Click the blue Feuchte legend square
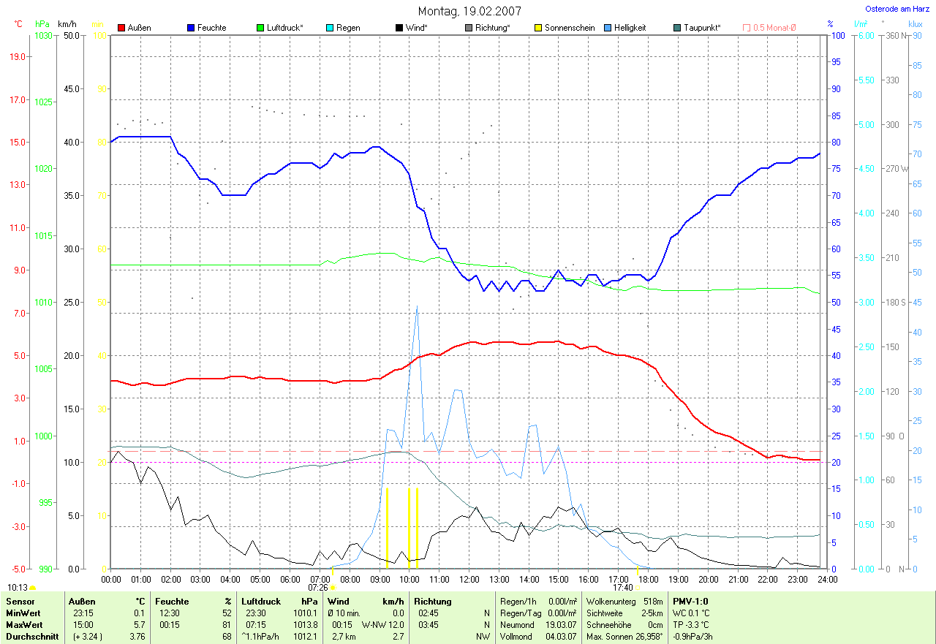936x644 pixels. click(191, 28)
